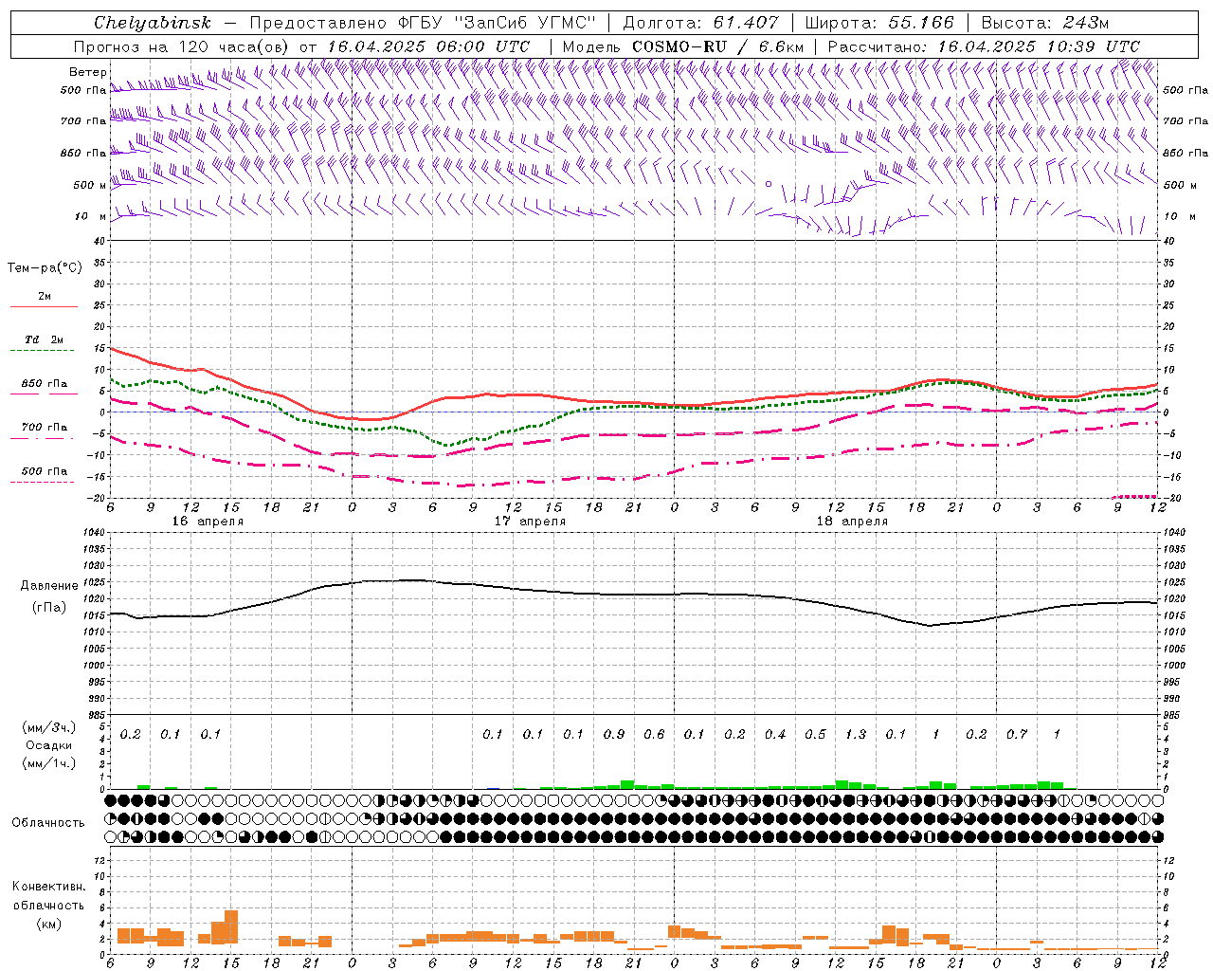Viewport: 1213px width, 971px height.
Task: Click the tallest orange convective cloud bar
Action: 231,927
